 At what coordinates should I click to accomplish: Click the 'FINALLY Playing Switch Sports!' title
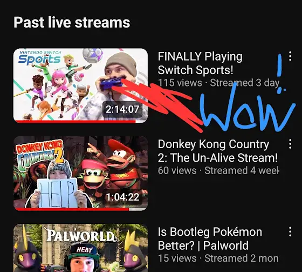[200, 63]
